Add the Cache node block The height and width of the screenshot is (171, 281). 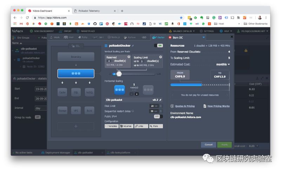[63, 92]
